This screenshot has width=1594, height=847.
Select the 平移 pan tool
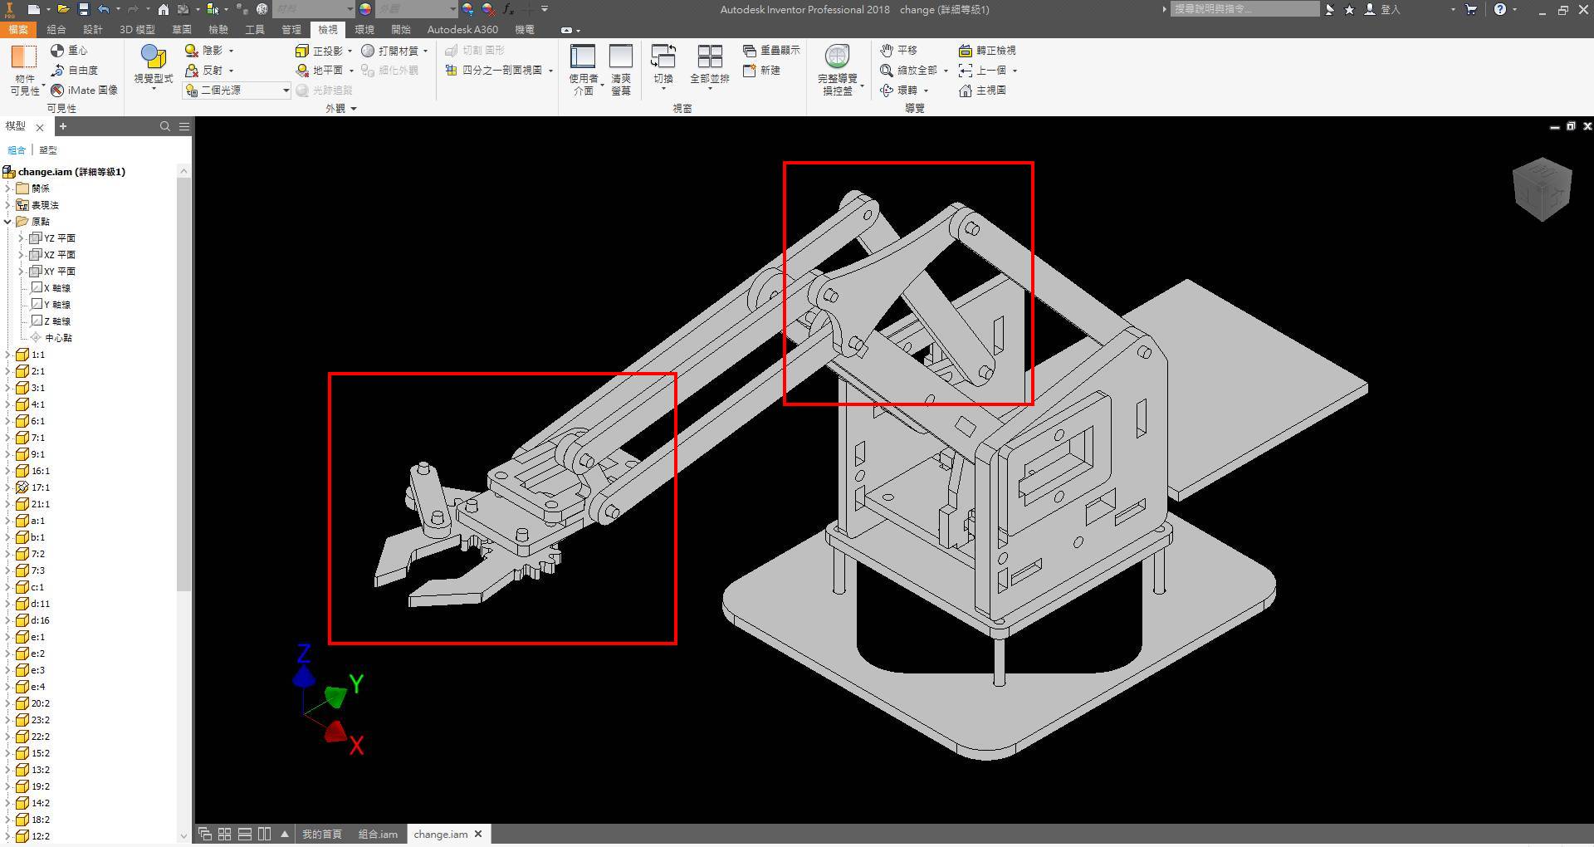[898, 51]
